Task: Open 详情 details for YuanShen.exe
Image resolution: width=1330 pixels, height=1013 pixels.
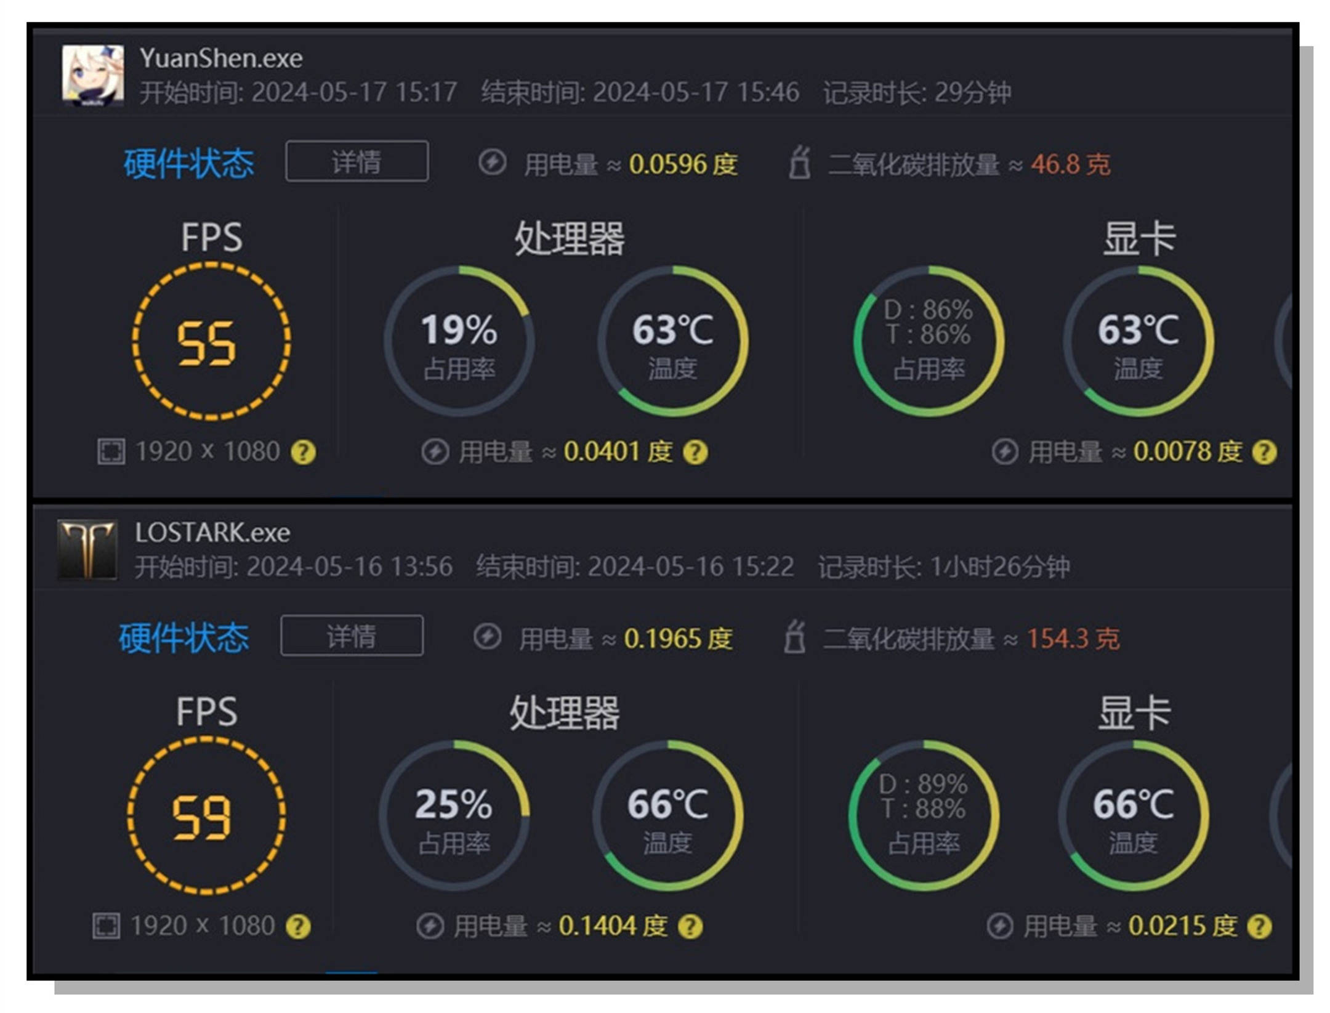Action: pos(357,161)
